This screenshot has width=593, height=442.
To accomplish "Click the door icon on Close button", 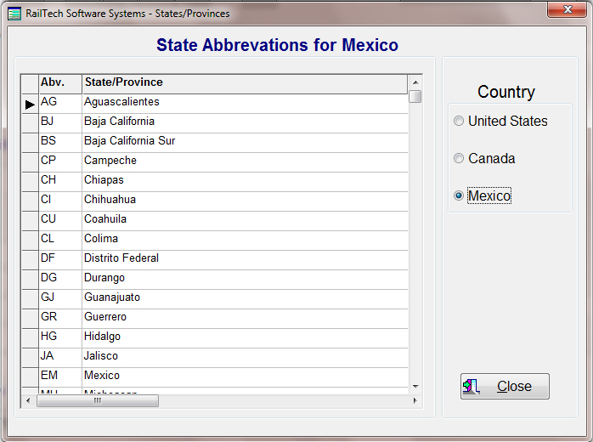I will (x=472, y=387).
